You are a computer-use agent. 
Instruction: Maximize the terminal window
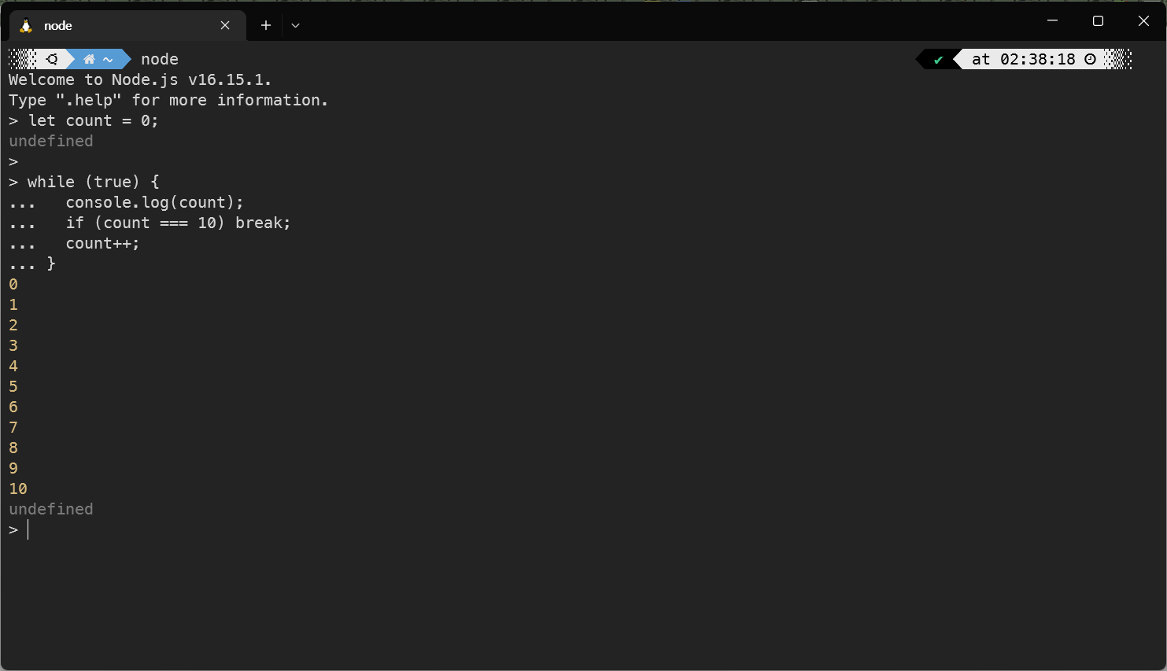[1098, 21]
